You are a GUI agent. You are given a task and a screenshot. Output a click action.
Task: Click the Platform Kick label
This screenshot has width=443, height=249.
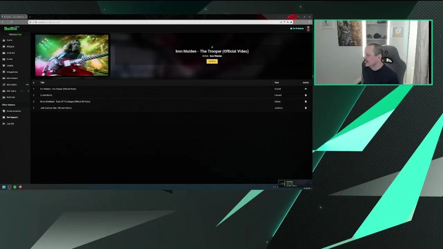click(x=15, y=35)
